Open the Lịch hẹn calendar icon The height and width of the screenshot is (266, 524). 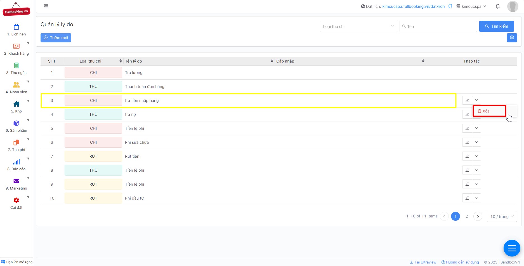pos(16,27)
